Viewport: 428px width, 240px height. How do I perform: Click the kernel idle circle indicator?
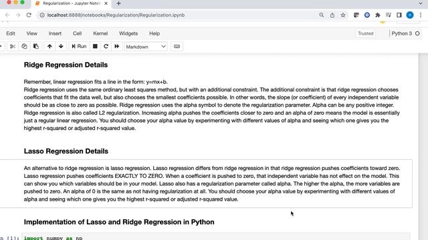(417, 33)
